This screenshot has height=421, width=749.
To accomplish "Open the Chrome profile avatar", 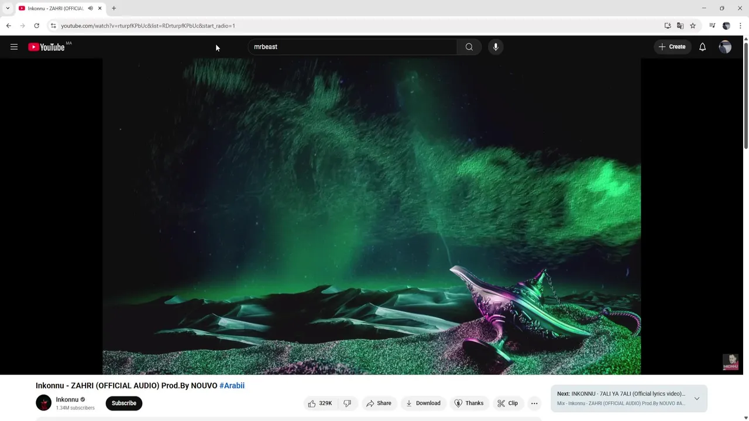I will (726, 26).
